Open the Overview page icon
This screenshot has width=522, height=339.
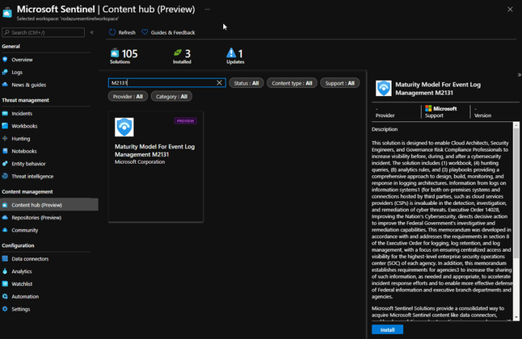point(5,60)
